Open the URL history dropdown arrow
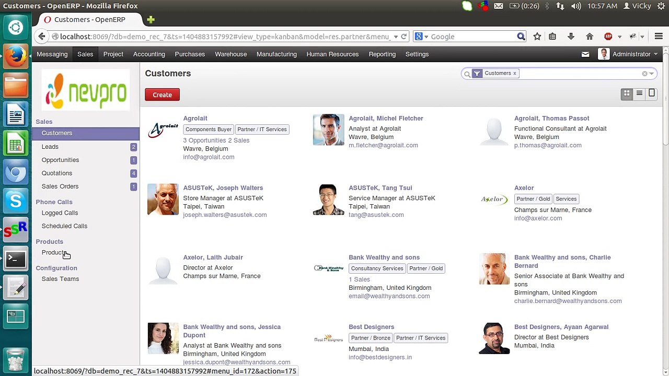This screenshot has height=376, width=669. coord(396,37)
